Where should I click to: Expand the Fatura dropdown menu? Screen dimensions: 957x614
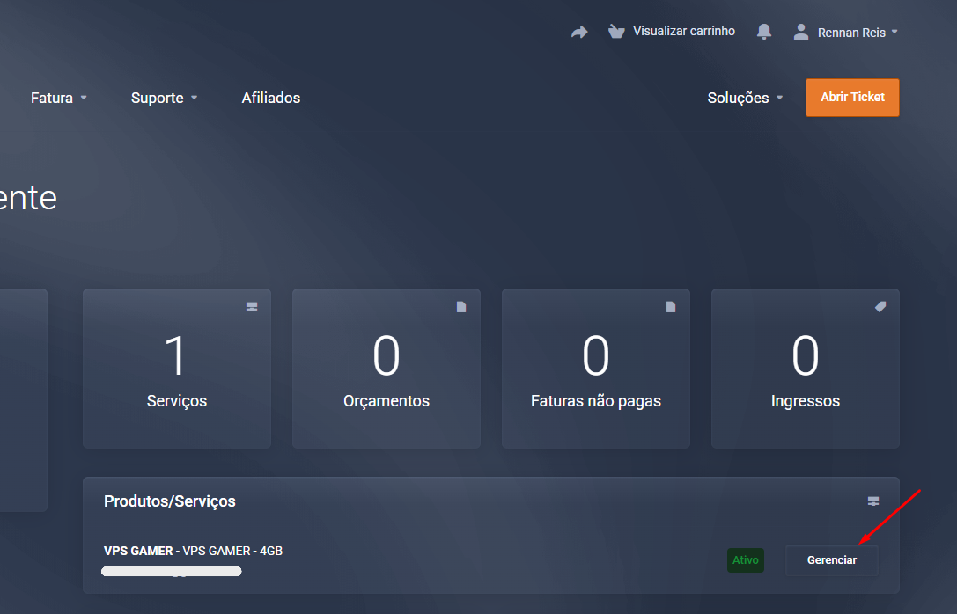click(59, 98)
